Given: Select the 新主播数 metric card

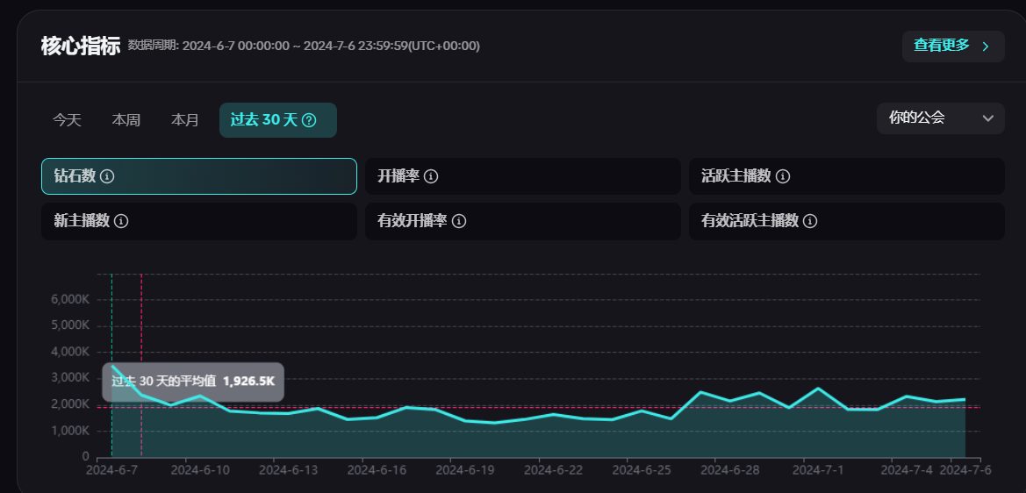Looking at the screenshot, I should point(199,221).
